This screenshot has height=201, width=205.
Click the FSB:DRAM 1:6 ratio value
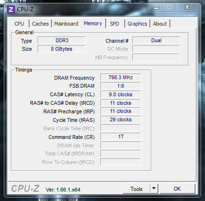[x=121, y=86]
